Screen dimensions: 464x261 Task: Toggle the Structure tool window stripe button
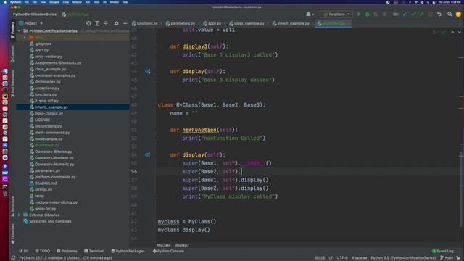coord(13,206)
